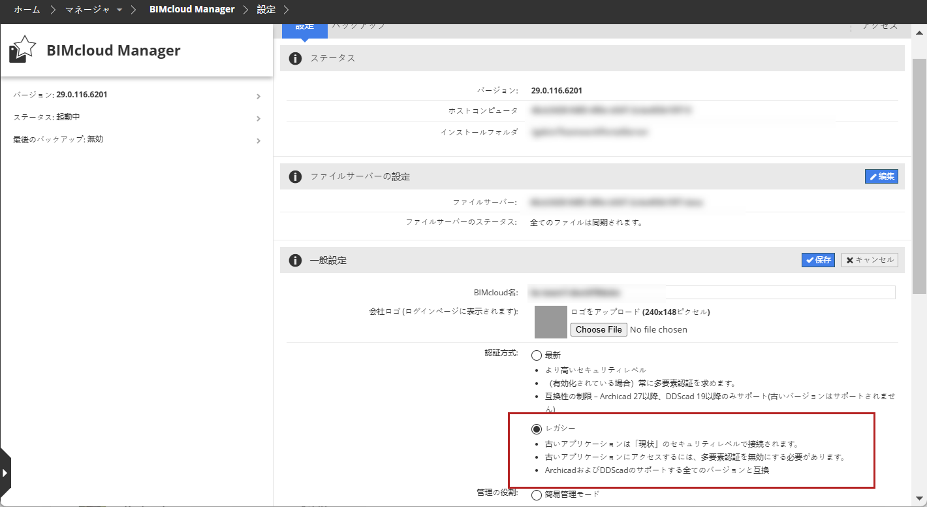The height and width of the screenshot is (507, 927).
Task: Click the grey company logo thumbnail
Action: (551, 321)
